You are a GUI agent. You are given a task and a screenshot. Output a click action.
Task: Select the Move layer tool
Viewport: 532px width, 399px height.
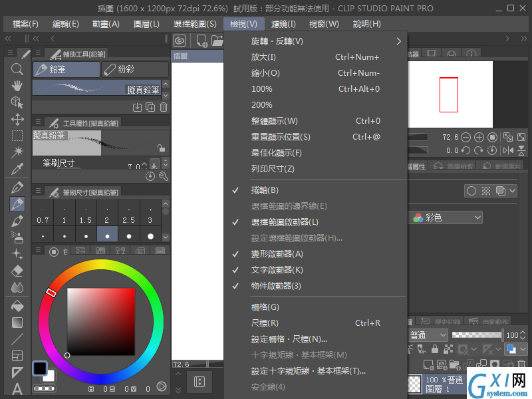coord(17,119)
